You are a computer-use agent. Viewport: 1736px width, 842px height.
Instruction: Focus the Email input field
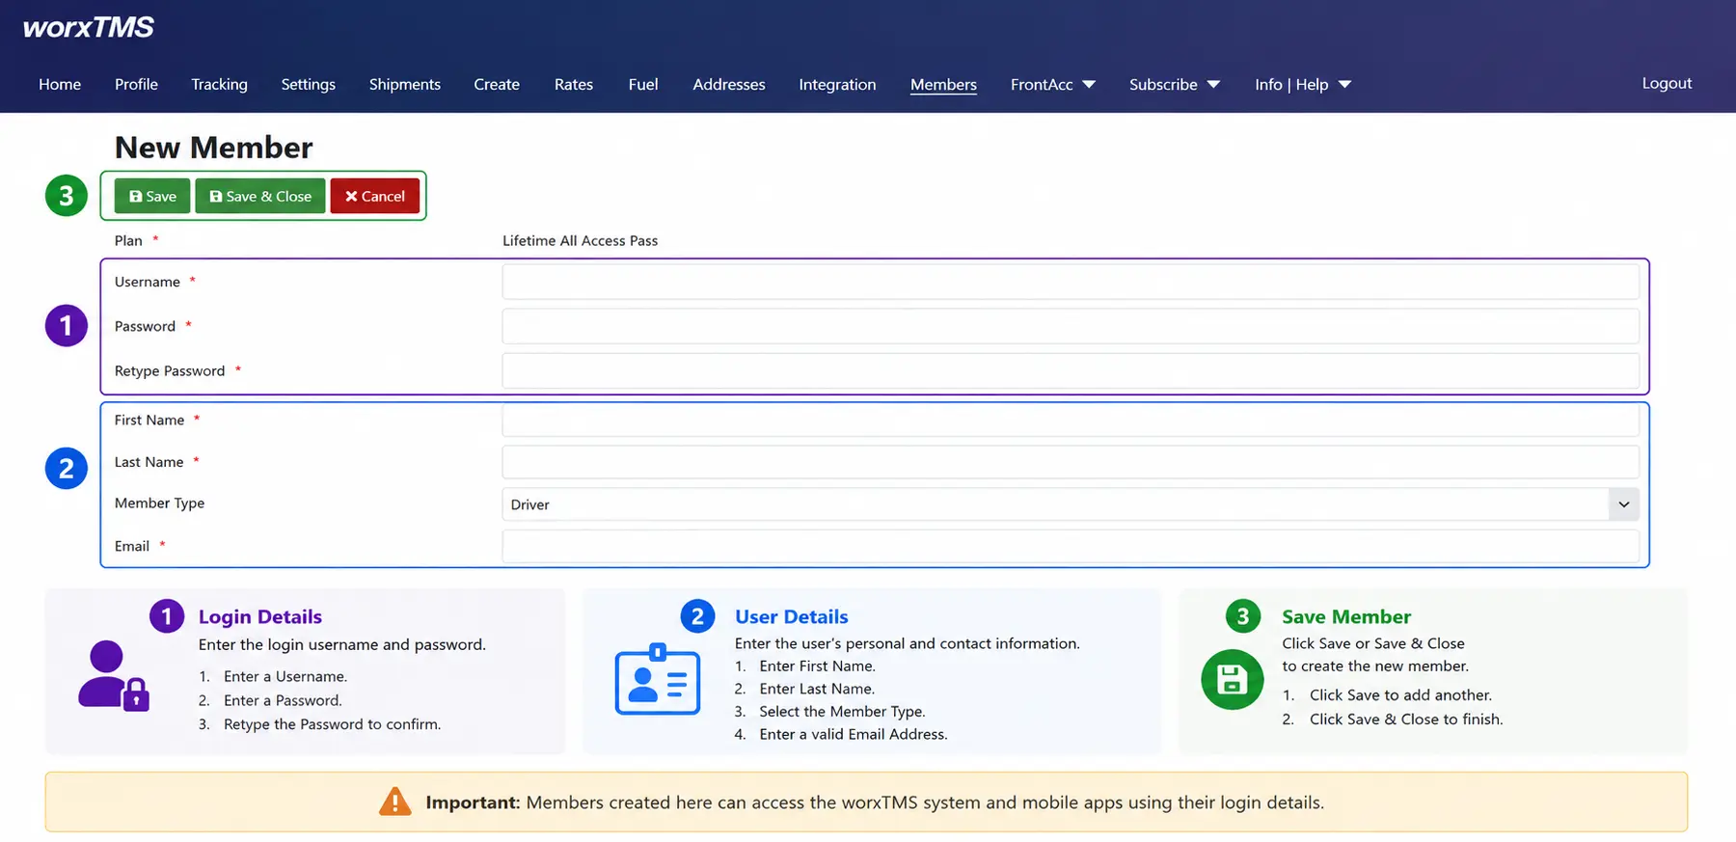1071,546
